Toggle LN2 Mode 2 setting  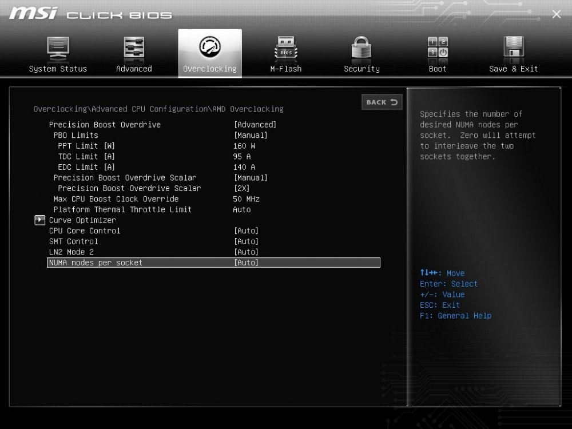click(x=246, y=252)
